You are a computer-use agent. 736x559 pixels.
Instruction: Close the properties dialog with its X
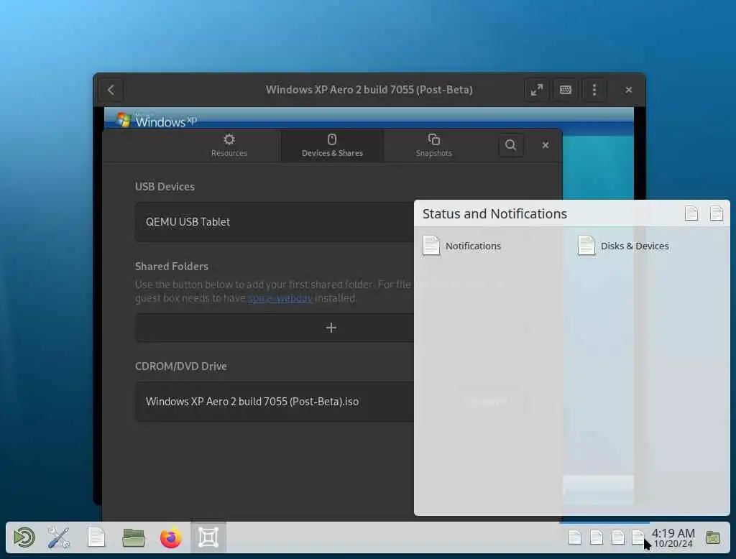pos(545,145)
